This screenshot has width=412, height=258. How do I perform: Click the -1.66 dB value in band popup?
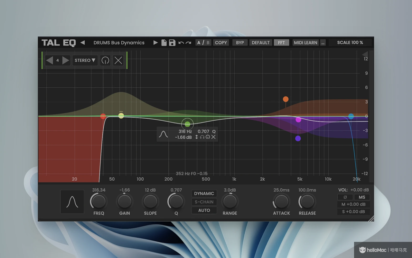coord(183,137)
